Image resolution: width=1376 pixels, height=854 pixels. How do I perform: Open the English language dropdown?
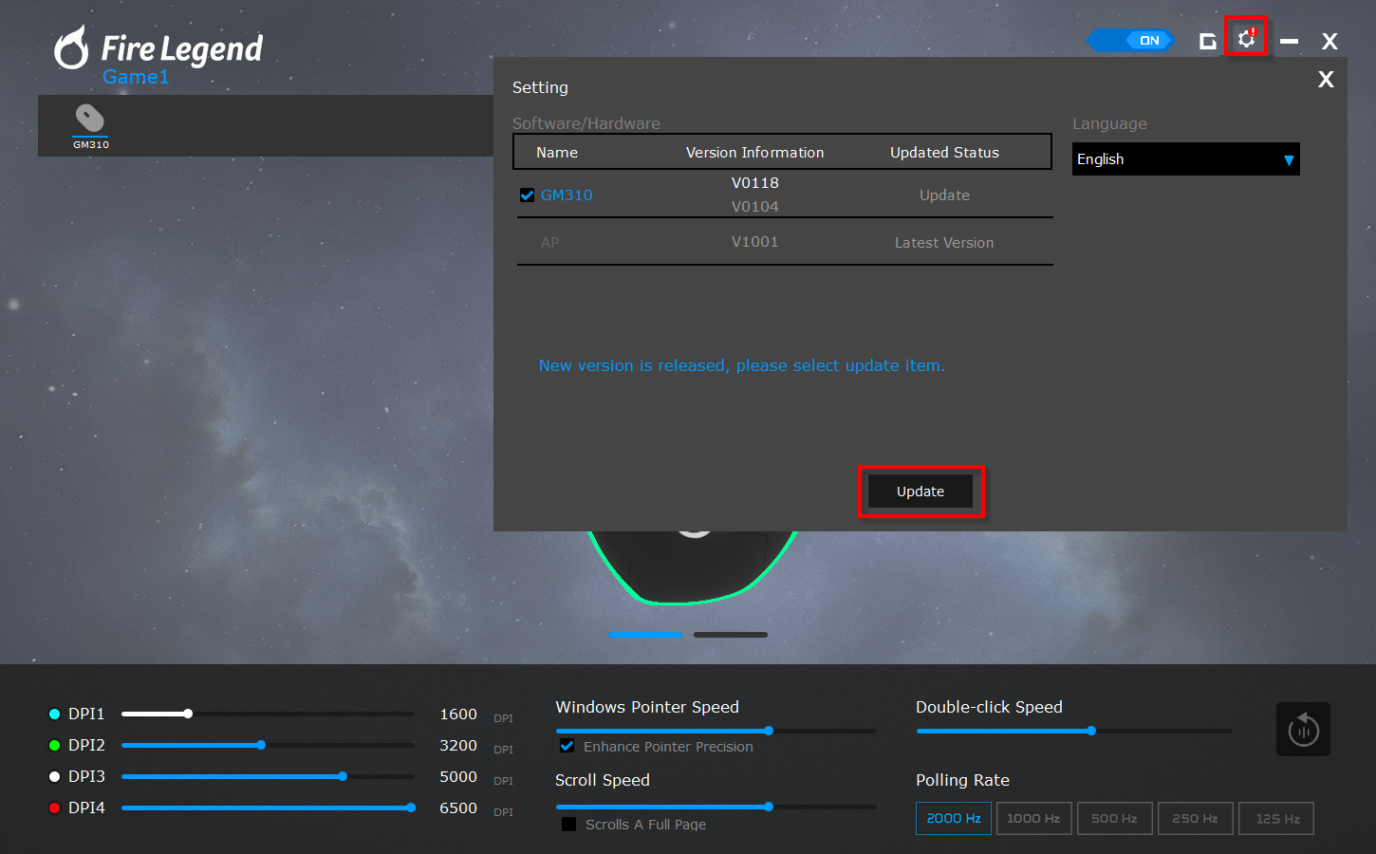pos(1185,158)
